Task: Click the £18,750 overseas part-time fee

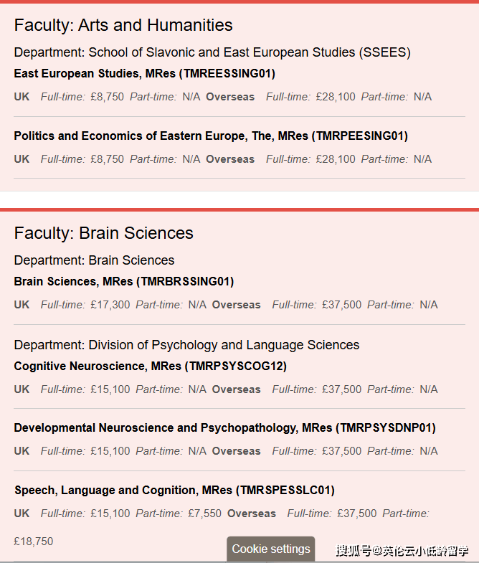Action: point(33,541)
